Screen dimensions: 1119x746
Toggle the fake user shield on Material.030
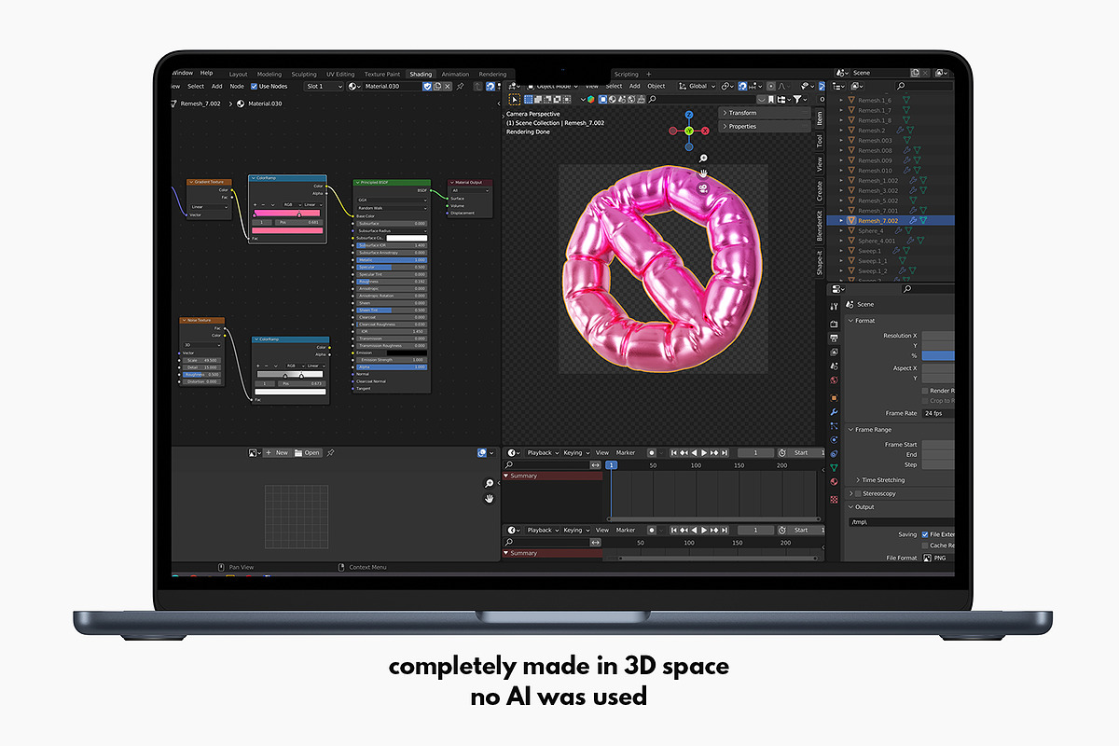pos(427,86)
